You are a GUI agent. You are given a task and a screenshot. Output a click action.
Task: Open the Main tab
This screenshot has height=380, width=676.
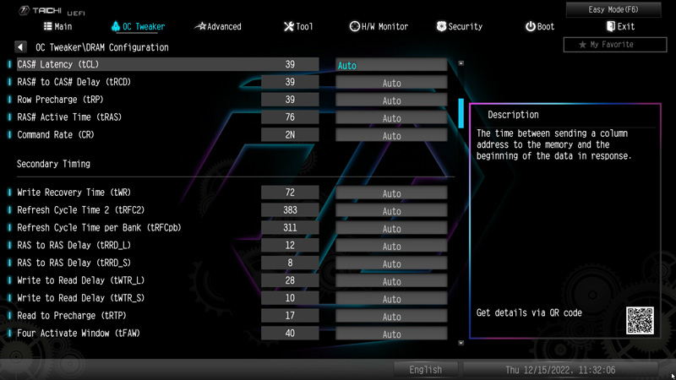(x=57, y=27)
